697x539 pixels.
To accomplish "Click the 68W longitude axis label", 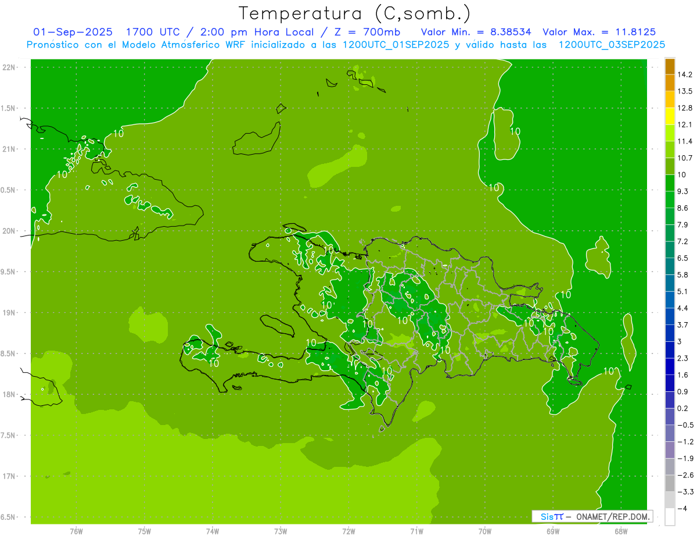I will [x=621, y=531].
